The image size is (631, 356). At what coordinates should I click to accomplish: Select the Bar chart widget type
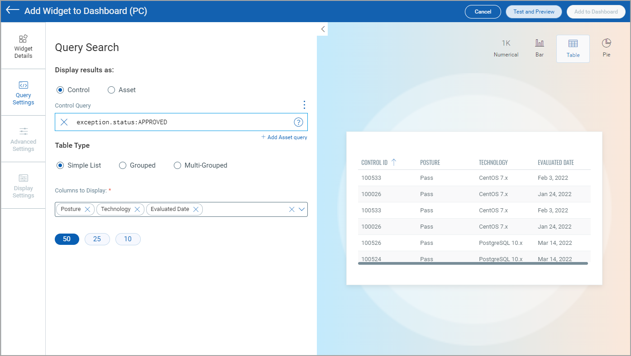(540, 47)
